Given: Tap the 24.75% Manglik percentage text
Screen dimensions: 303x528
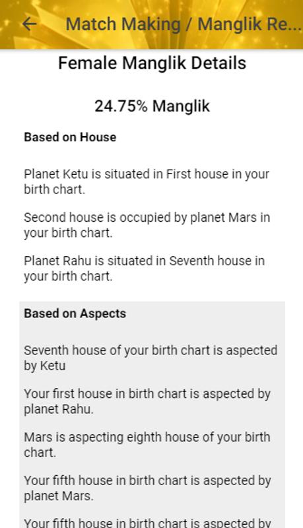Looking at the screenshot, I should tap(152, 106).
